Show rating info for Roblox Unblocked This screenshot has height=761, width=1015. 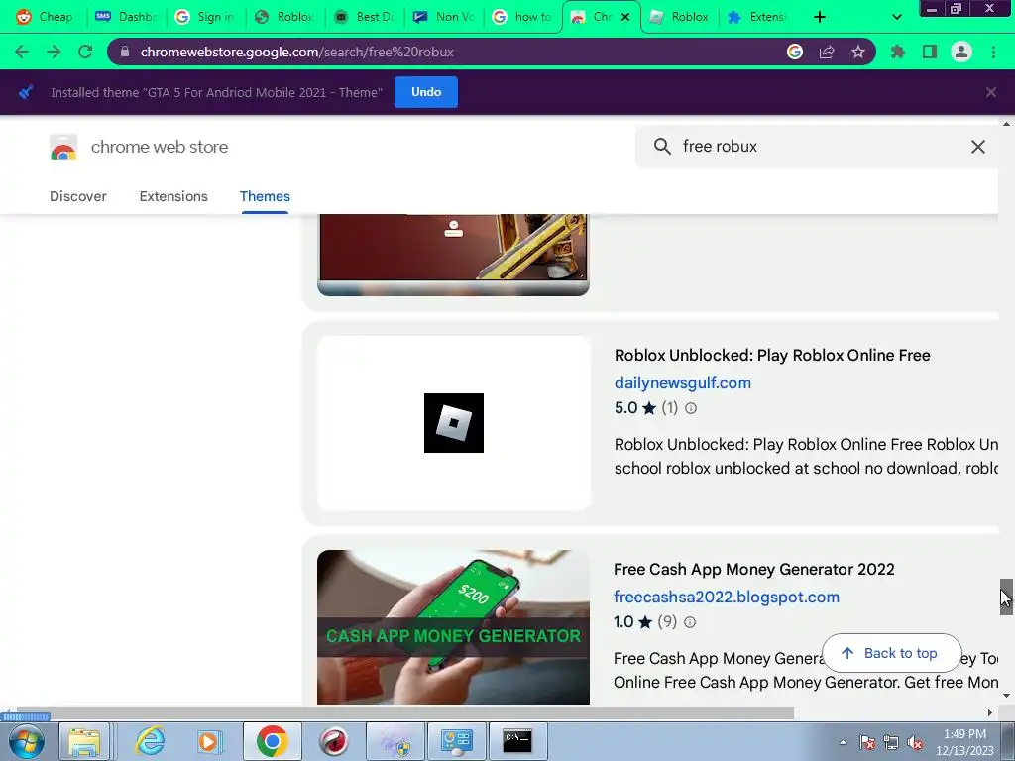point(691,408)
